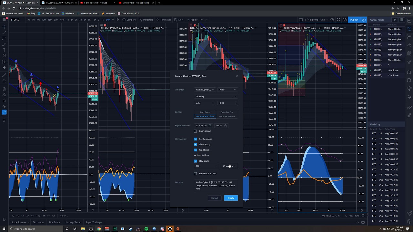Take a chart snapshot camera icon
This screenshot has height=232, width=413.
coord(345,20)
